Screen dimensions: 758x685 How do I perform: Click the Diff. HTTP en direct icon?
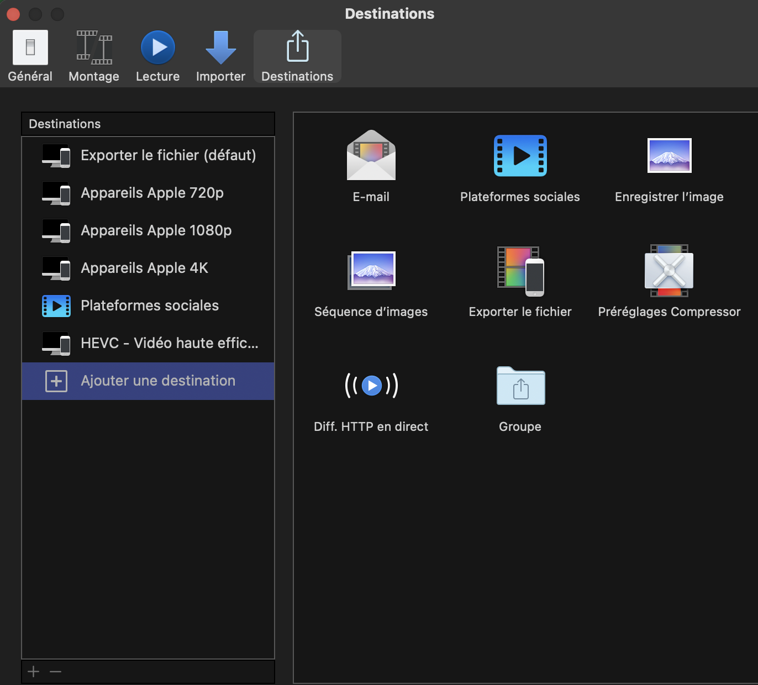click(371, 385)
